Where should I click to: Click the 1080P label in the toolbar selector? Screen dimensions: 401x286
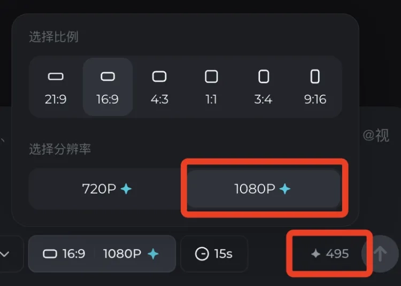click(122, 254)
